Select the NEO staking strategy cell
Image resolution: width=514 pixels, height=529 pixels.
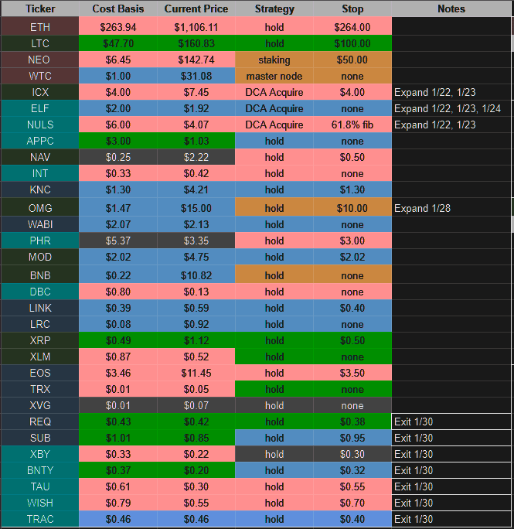(x=274, y=60)
